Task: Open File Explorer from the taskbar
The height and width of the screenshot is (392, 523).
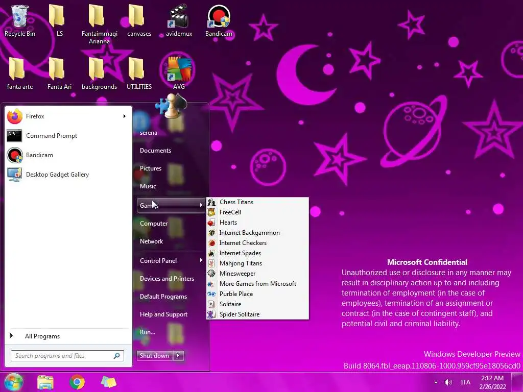Action: [x=45, y=382]
